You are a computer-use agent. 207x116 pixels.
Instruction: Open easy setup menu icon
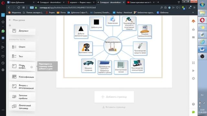click(194, 8)
